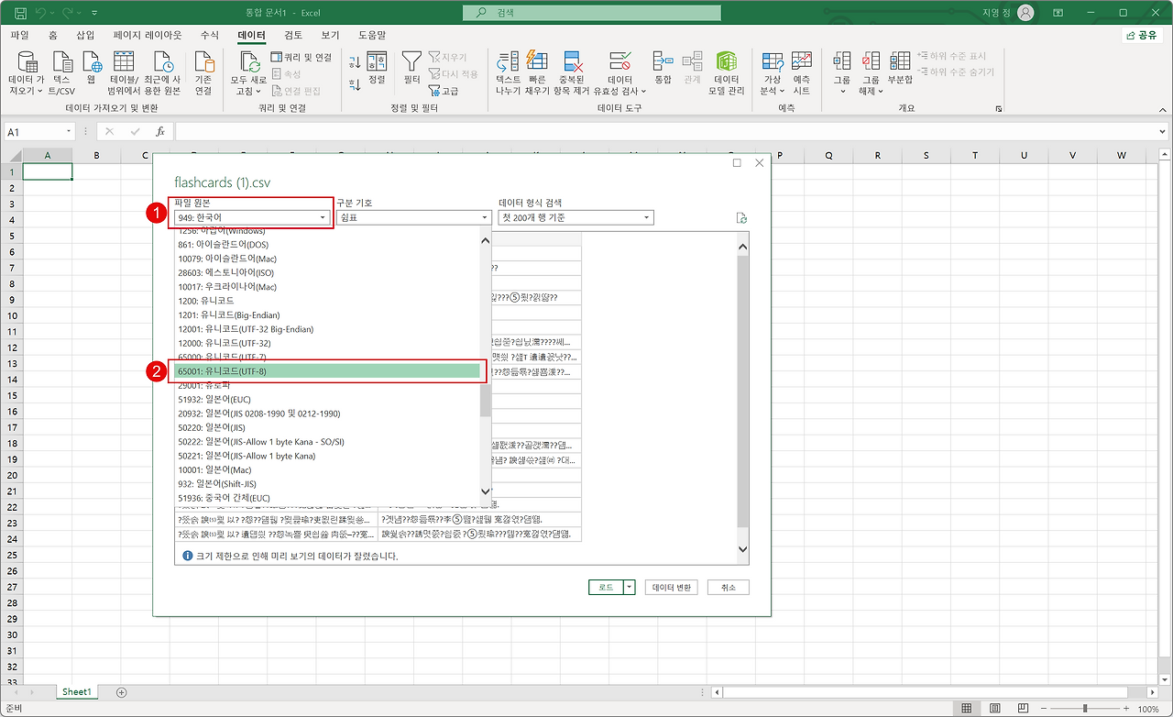1173x717 pixels.
Task: Click zoom out minus button in status bar
Action: tap(1044, 709)
